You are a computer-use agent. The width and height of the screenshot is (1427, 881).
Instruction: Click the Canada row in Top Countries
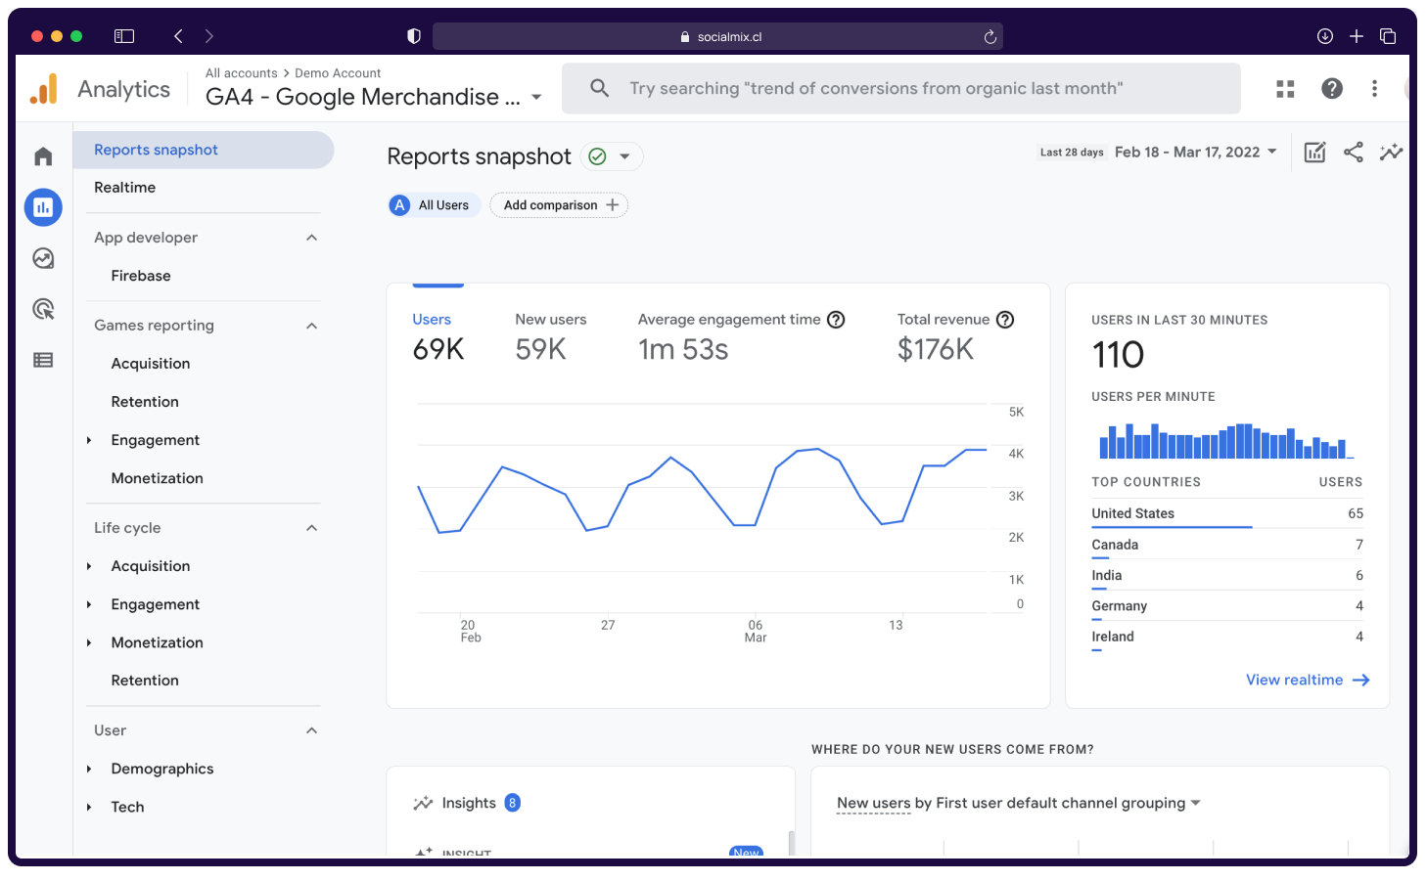pyautogui.click(x=1227, y=546)
